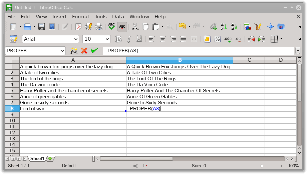The width and height of the screenshot is (307, 174).
Task: Click the New document icon
Action: coord(13,27)
